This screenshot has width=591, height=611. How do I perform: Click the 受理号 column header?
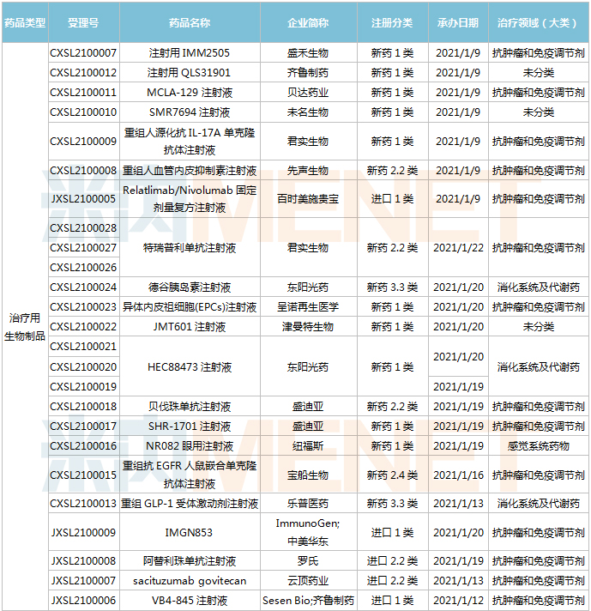coord(84,22)
